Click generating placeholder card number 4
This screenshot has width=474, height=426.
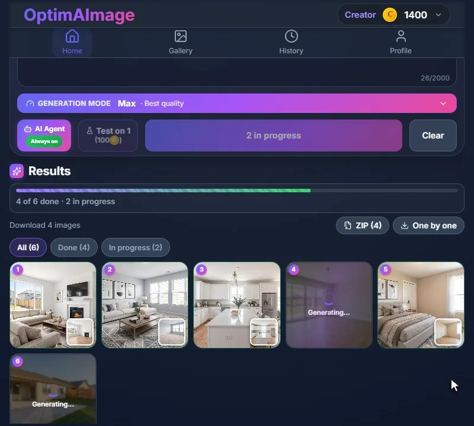(329, 305)
